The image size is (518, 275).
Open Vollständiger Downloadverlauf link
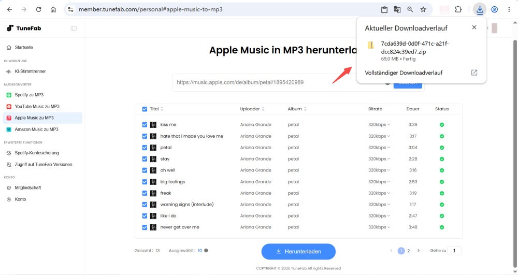404,73
